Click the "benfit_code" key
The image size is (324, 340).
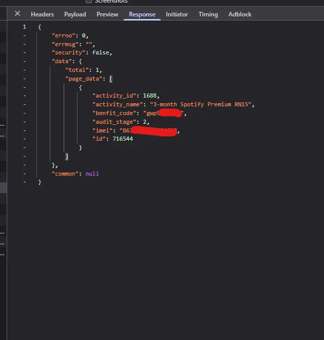[x=114, y=113]
